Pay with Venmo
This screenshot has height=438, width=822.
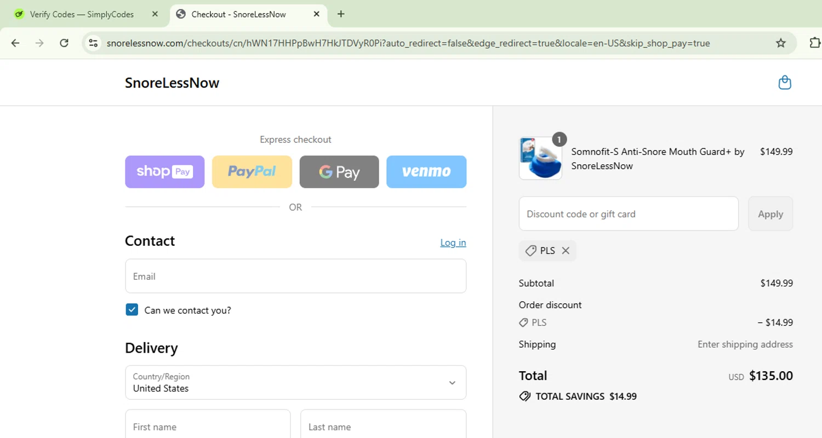pyautogui.click(x=426, y=172)
